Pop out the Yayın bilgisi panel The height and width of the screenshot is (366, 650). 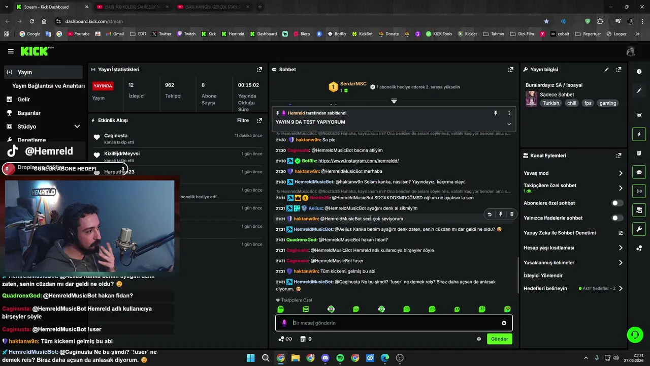[619, 70]
